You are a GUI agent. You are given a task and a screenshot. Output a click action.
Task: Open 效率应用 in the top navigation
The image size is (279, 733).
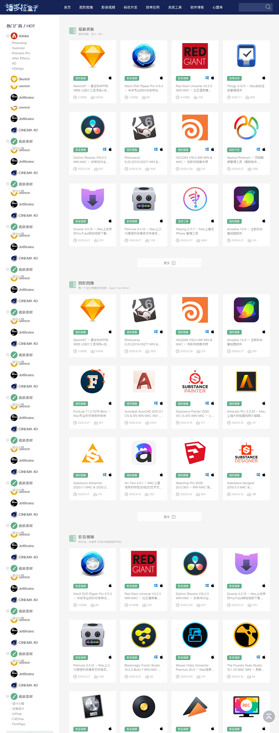point(153,7)
